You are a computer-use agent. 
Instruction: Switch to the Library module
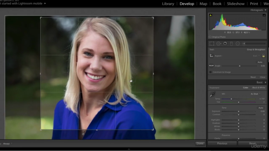168,4
